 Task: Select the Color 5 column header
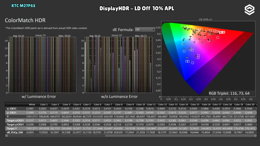[87, 105]
